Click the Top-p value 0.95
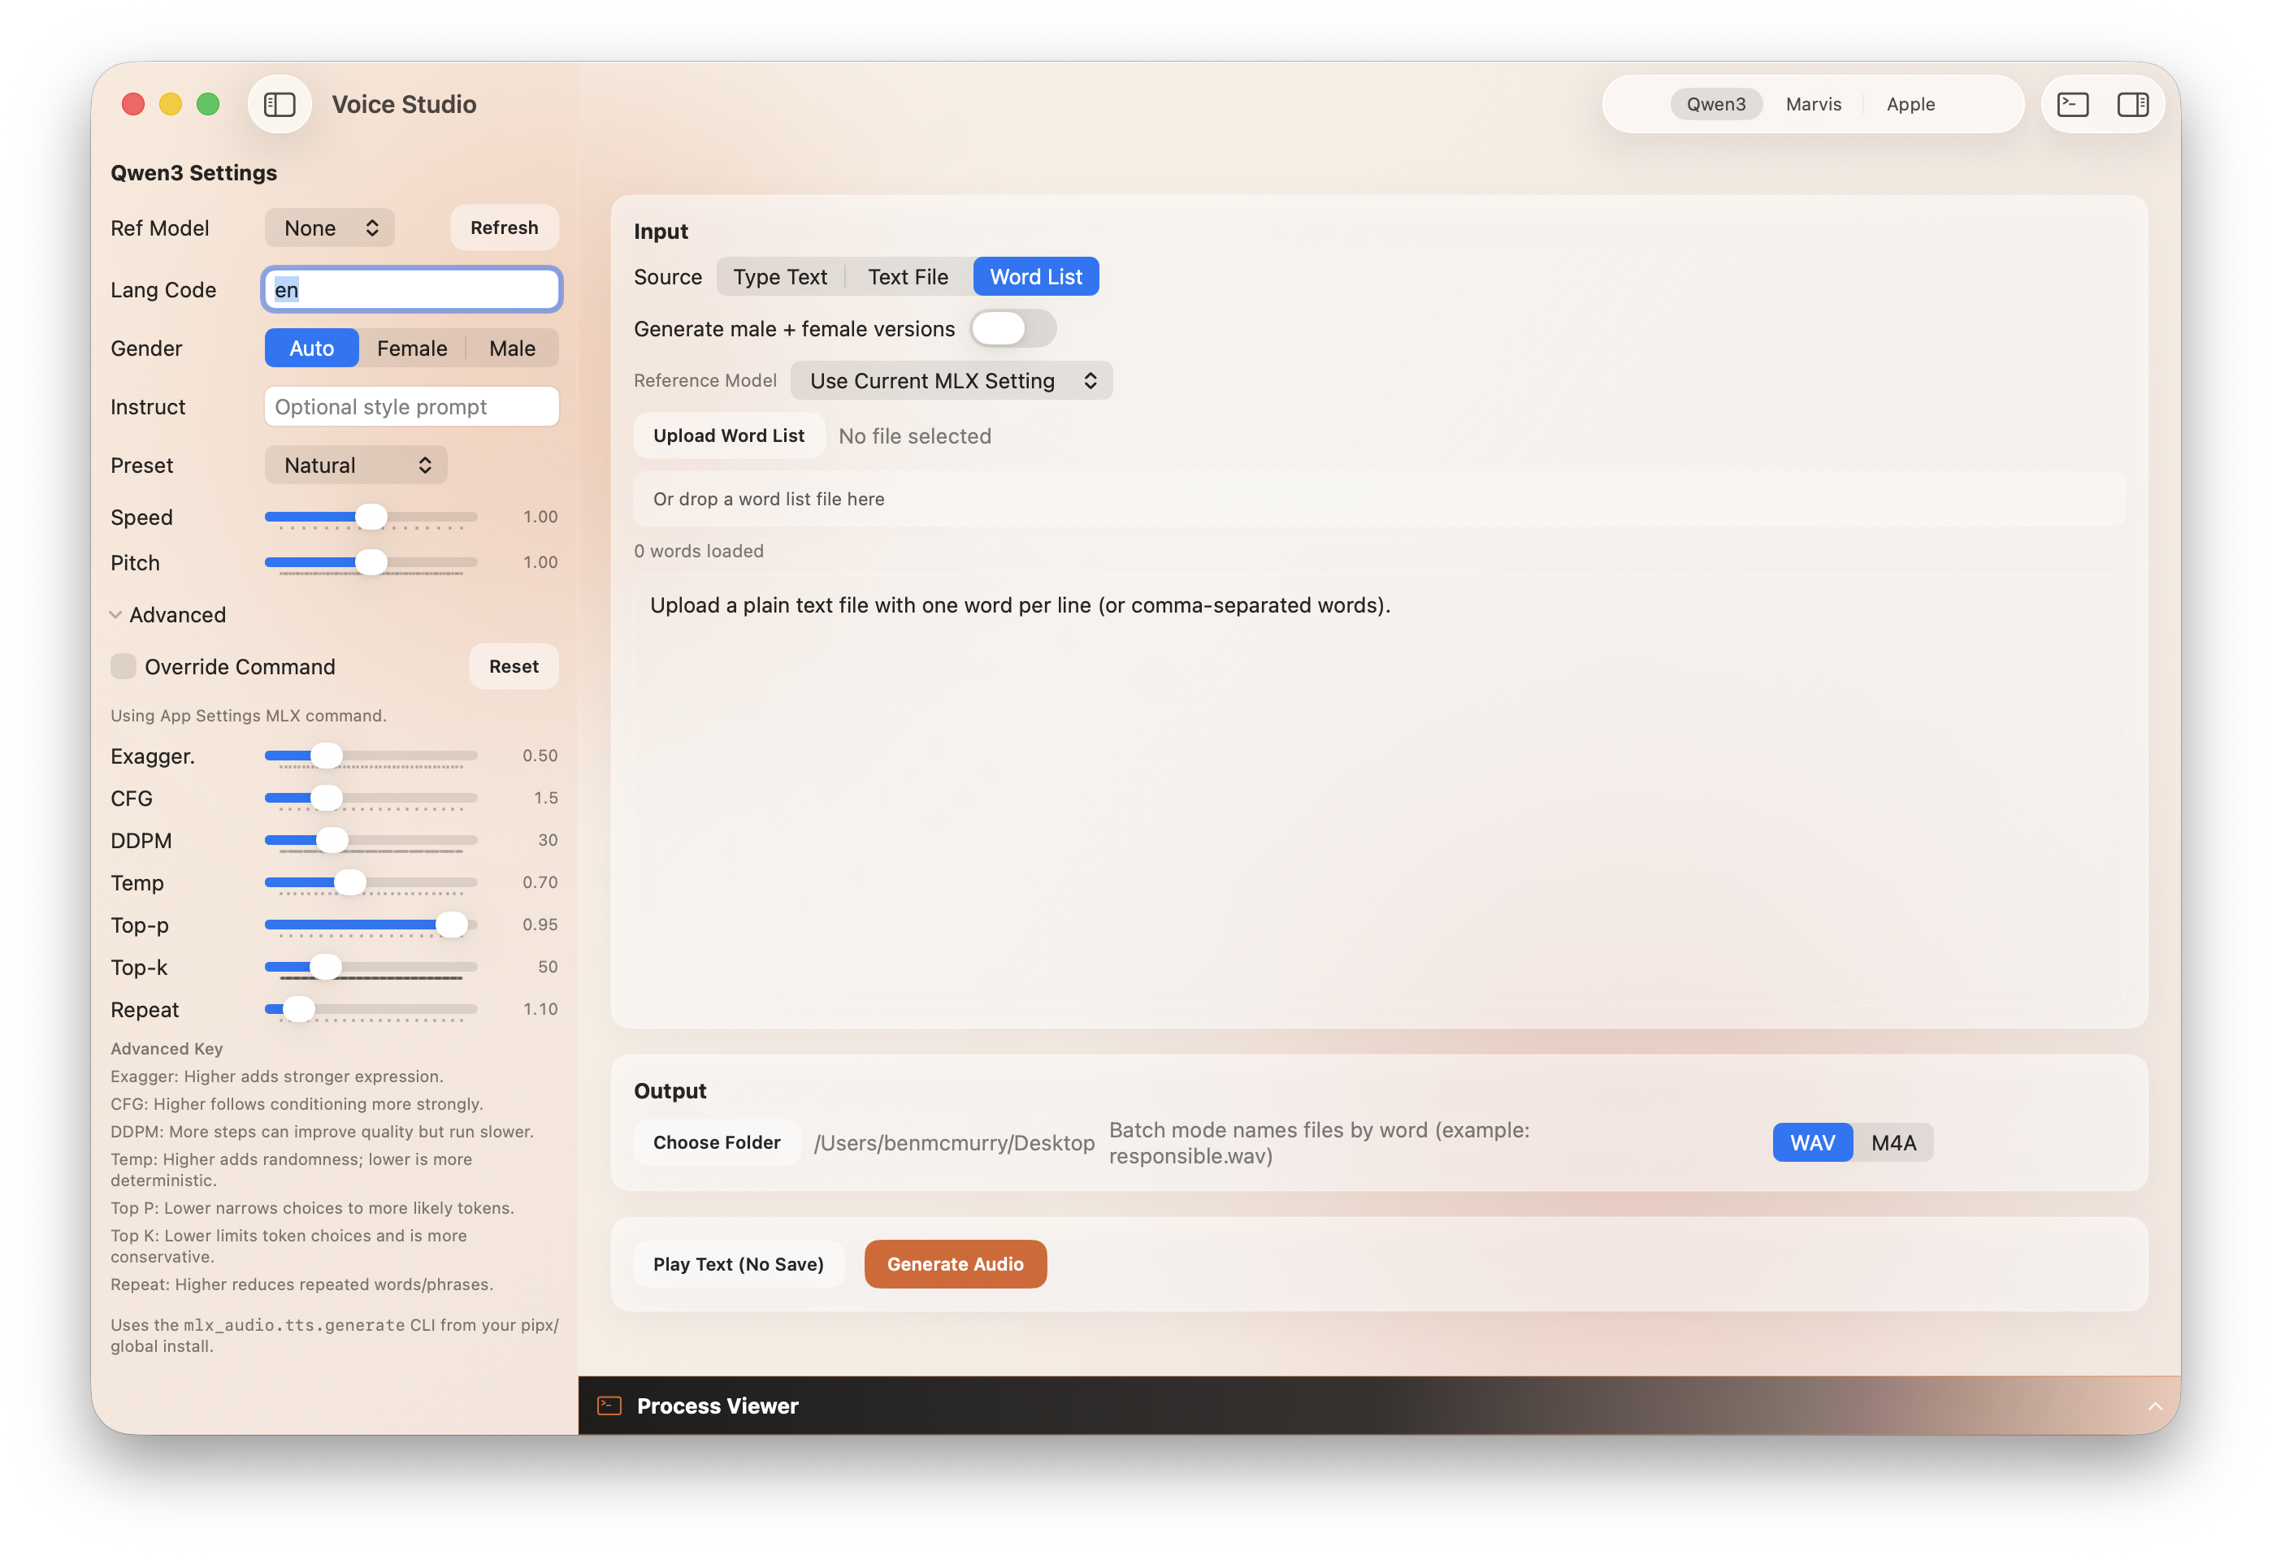Image resolution: width=2272 pixels, height=1555 pixels. [540, 925]
